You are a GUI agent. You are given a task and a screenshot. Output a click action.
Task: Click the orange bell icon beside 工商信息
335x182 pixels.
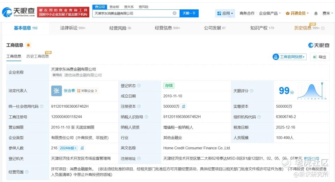28,45
